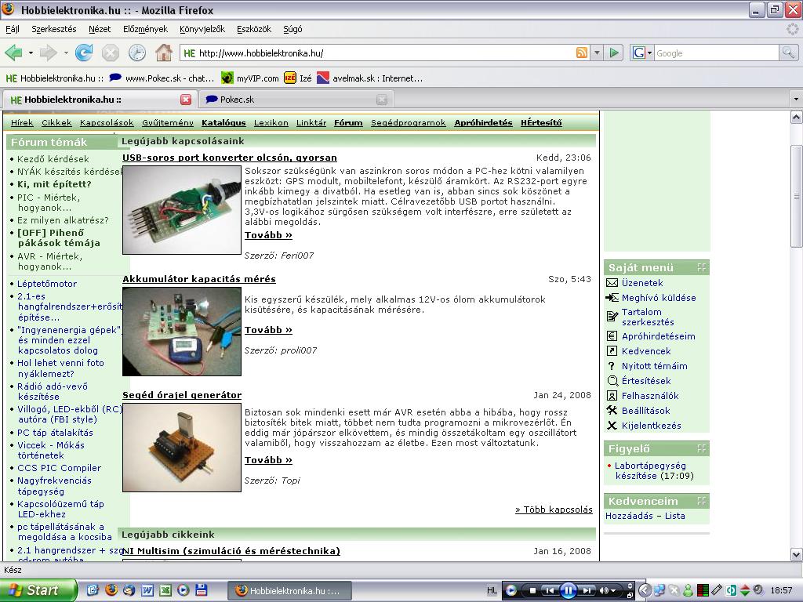Click the green Go arrow button

613,53
